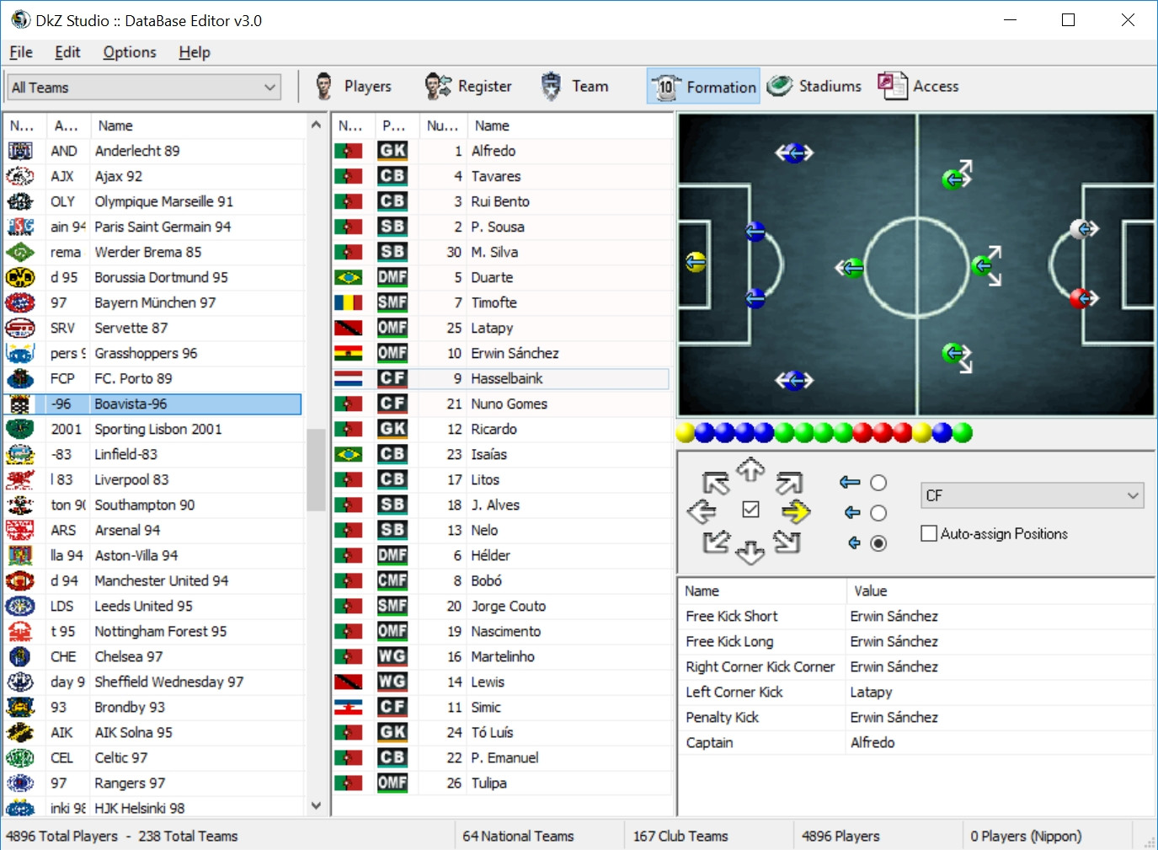Select the yellow goalkeeper marker on pitch
The width and height of the screenshot is (1158, 850).
(696, 263)
